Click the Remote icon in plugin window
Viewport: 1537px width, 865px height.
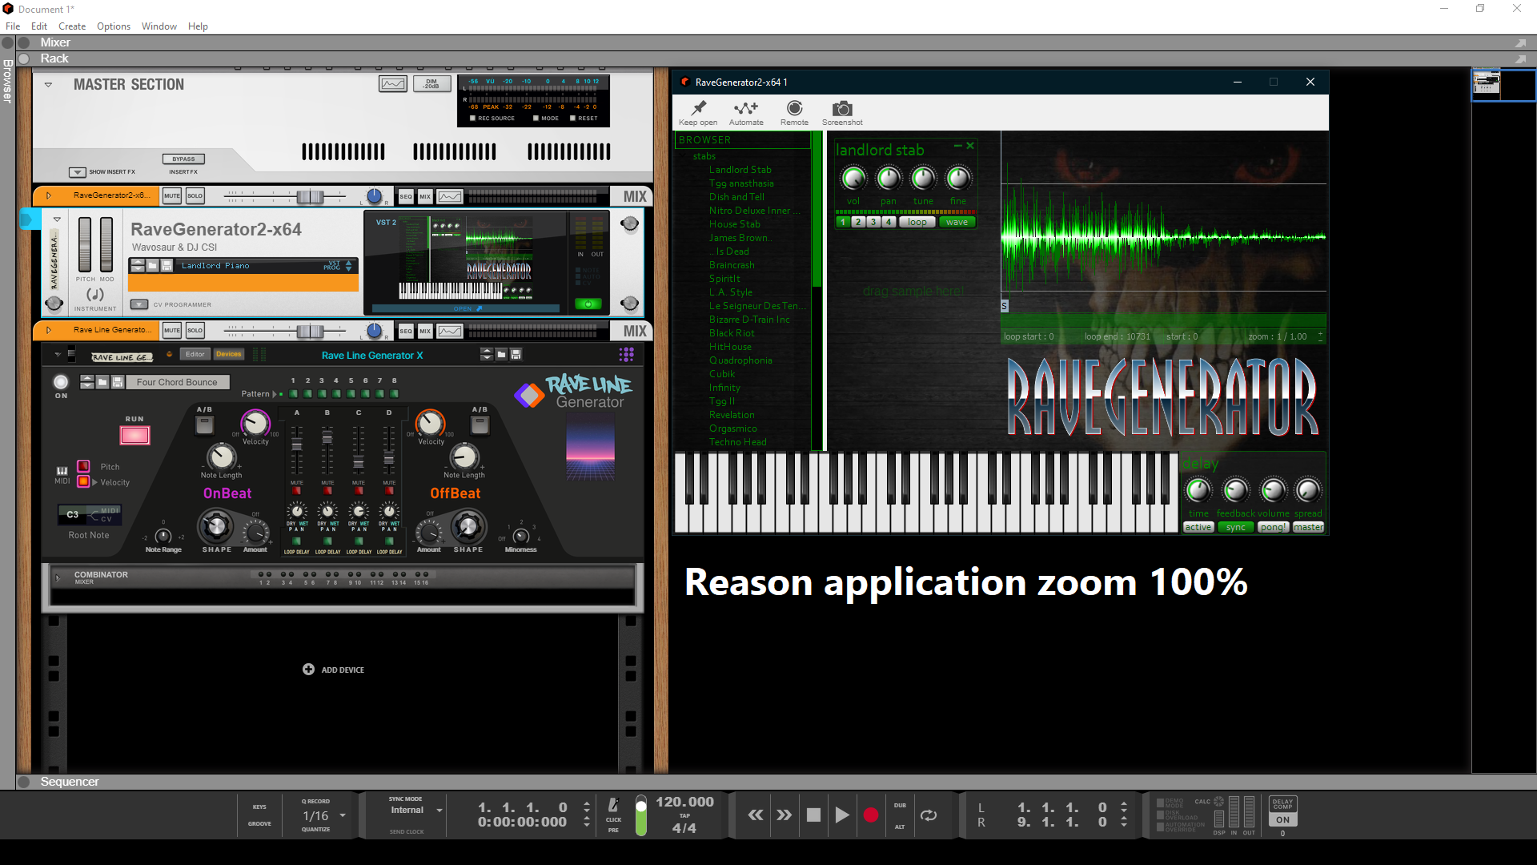[x=794, y=107]
